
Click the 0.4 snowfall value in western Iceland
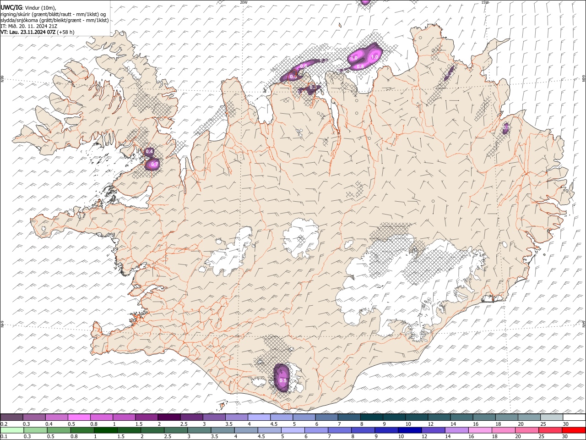coord(149,152)
